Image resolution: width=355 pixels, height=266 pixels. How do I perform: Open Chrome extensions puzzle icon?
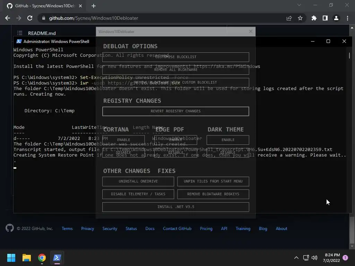[x=314, y=18]
